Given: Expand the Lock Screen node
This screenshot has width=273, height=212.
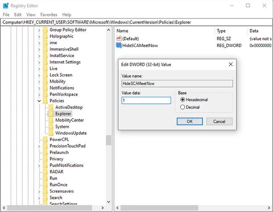Looking at the screenshot, I should 39,75.
